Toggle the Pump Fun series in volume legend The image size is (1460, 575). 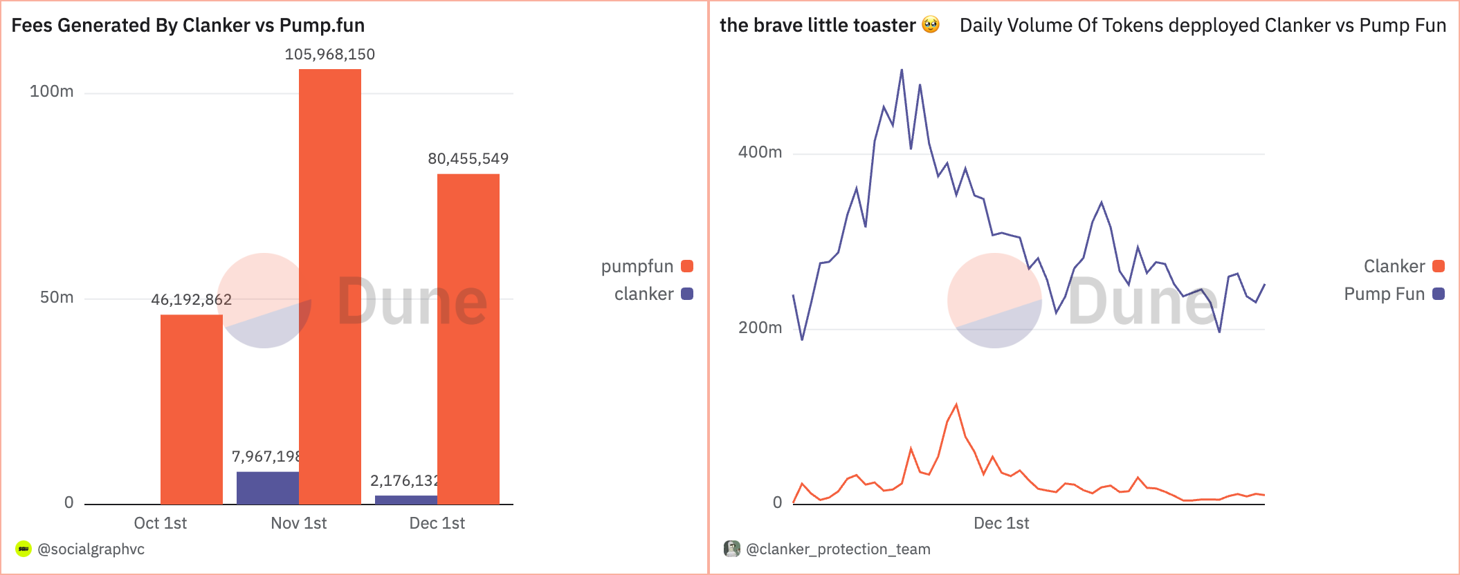(1394, 294)
